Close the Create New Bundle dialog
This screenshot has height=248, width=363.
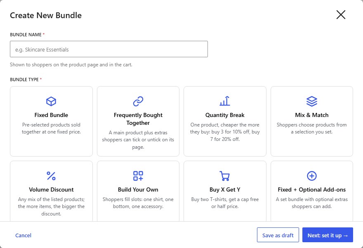point(341,15)
